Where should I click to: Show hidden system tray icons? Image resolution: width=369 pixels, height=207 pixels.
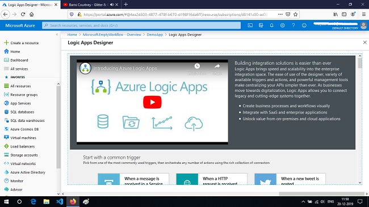303,201
